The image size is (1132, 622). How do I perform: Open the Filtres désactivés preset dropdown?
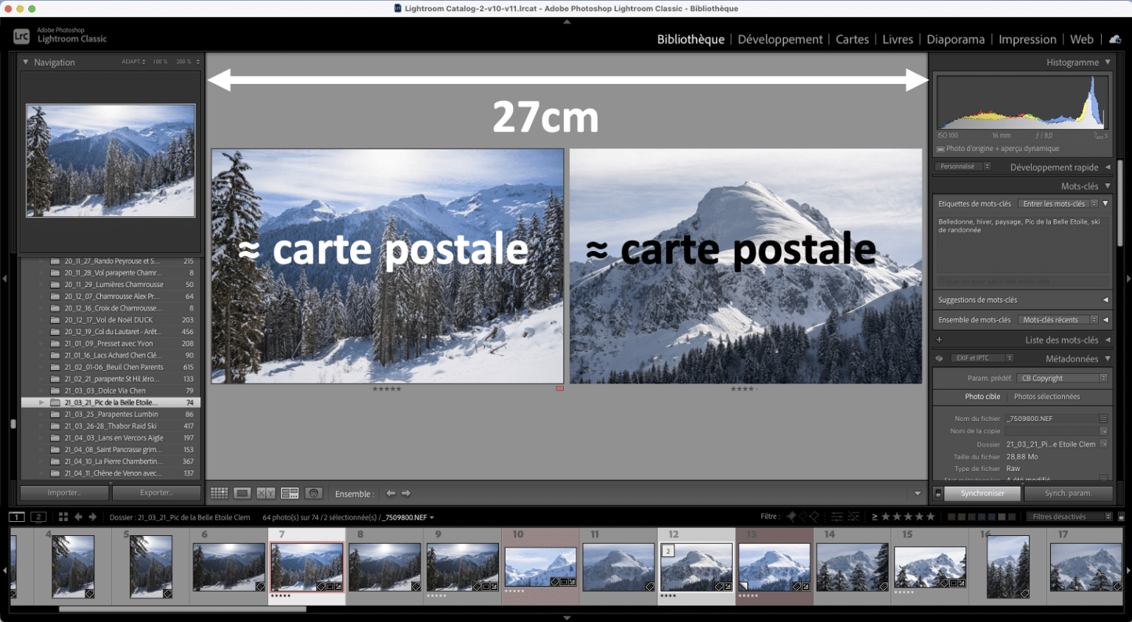pyautogui.click(x=1069, y=517)
